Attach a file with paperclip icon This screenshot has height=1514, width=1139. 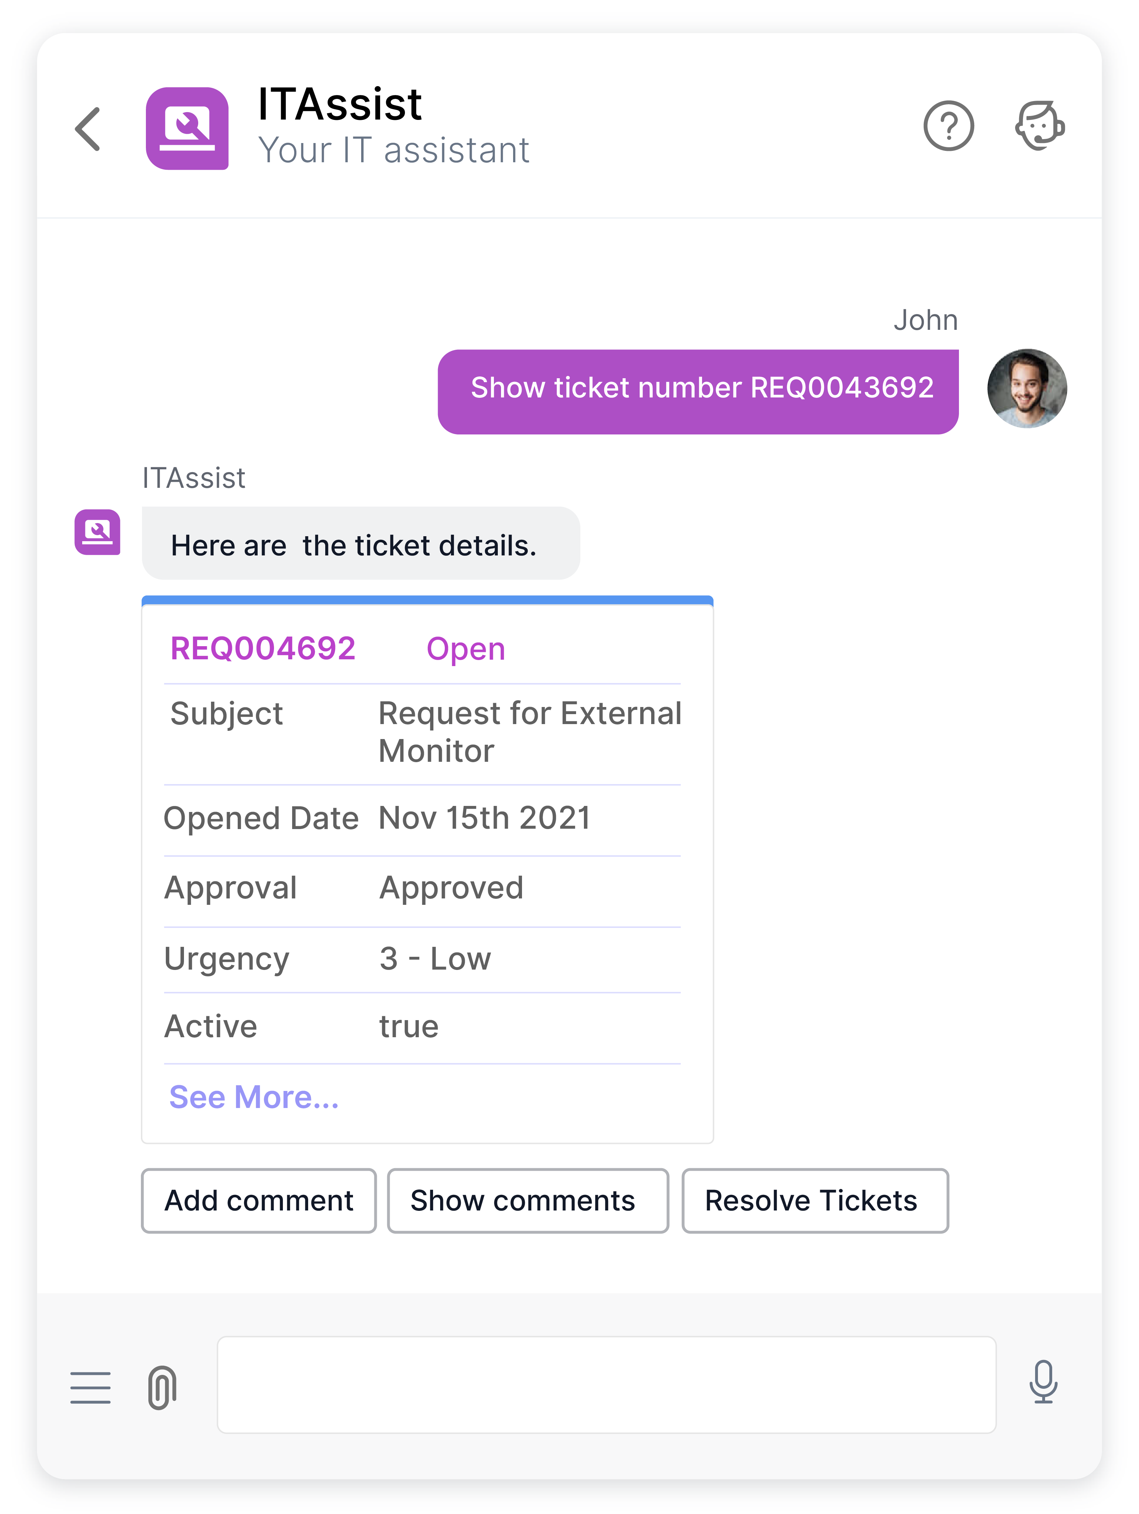tap(162, 1387)
